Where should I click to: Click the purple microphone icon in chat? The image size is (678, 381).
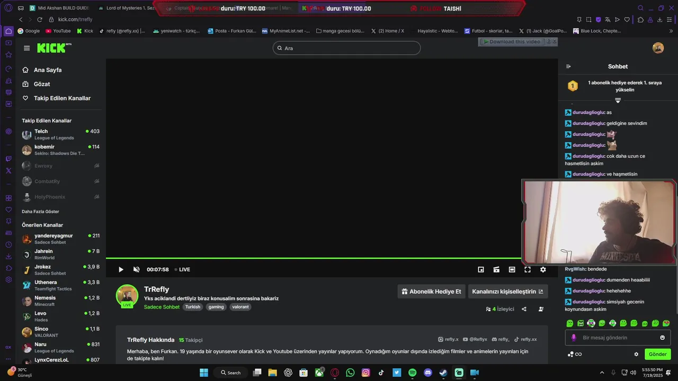point(574,338)
